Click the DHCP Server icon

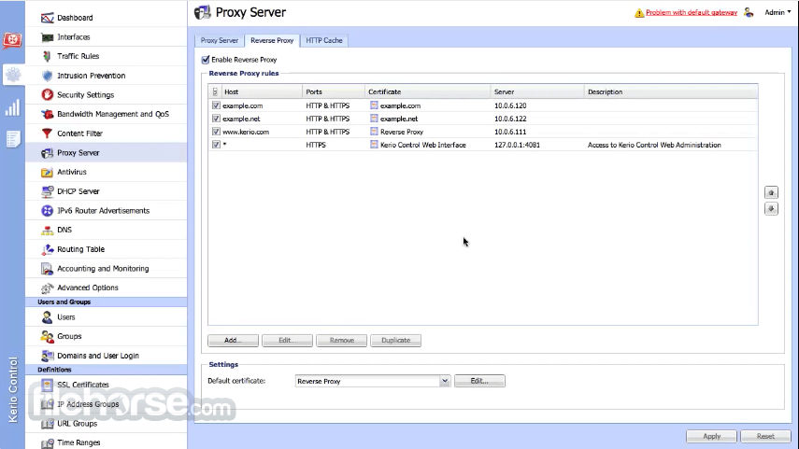pyautogui.click(x=47, y=191)
